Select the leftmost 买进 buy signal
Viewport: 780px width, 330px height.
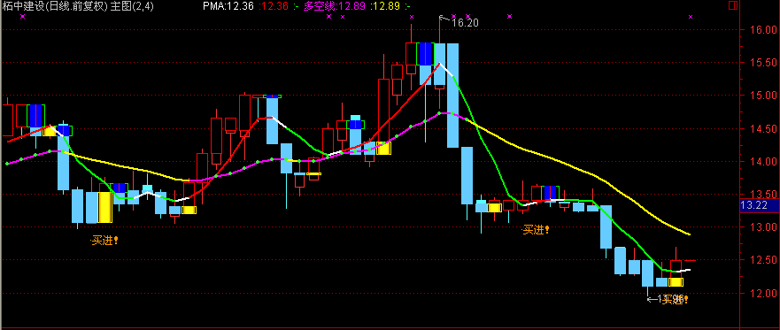104,241
